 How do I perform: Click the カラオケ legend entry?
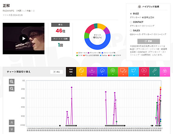(x=117, y=55)
